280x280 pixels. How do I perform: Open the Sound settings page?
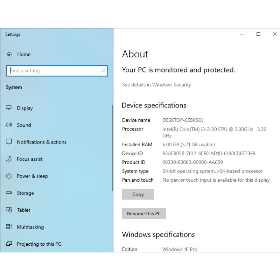pos(24,125)
